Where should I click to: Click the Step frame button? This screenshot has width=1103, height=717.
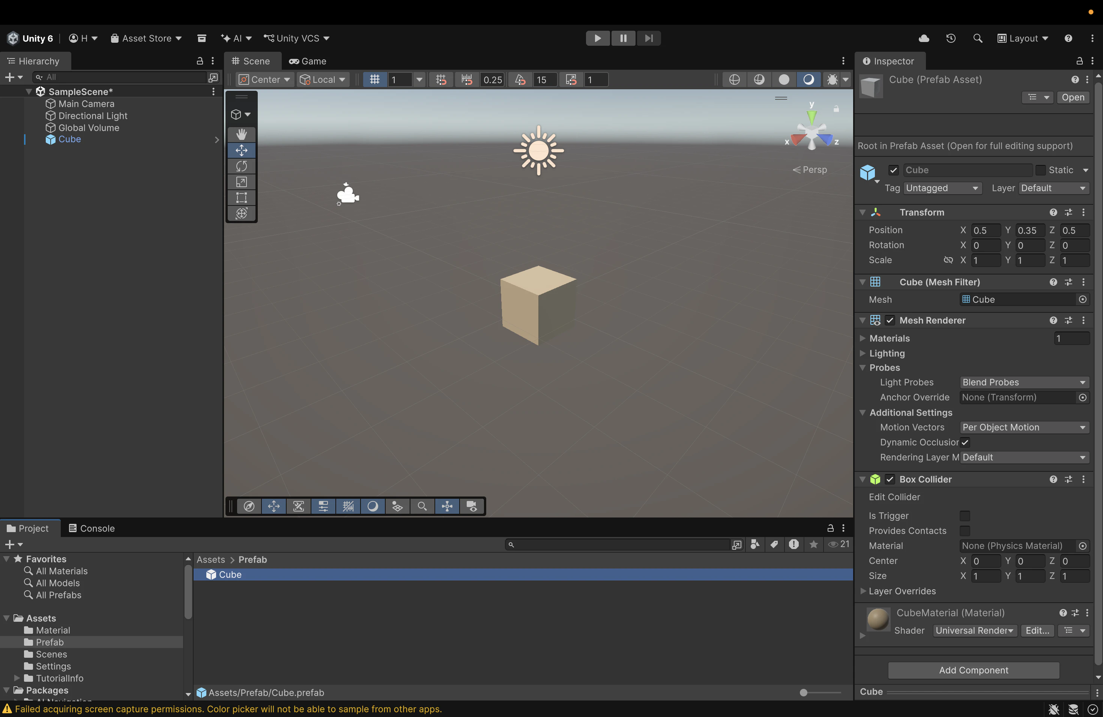point(649,38)
